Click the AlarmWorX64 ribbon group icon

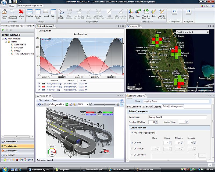[174, 11]
